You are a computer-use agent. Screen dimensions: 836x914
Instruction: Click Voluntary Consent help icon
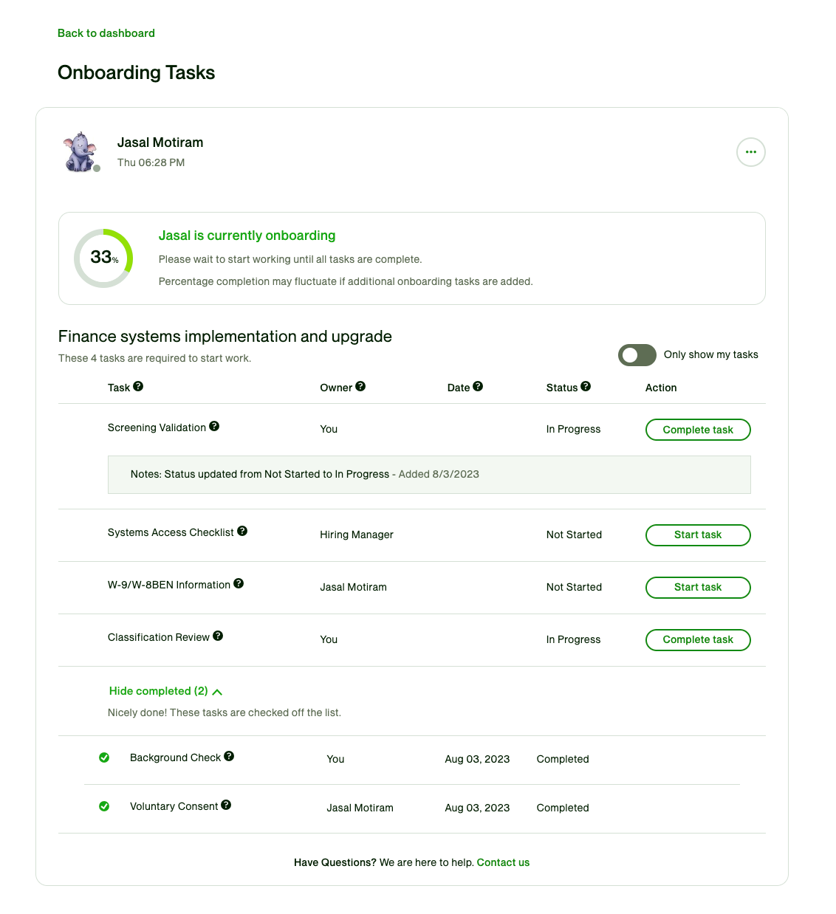point(226,805)
